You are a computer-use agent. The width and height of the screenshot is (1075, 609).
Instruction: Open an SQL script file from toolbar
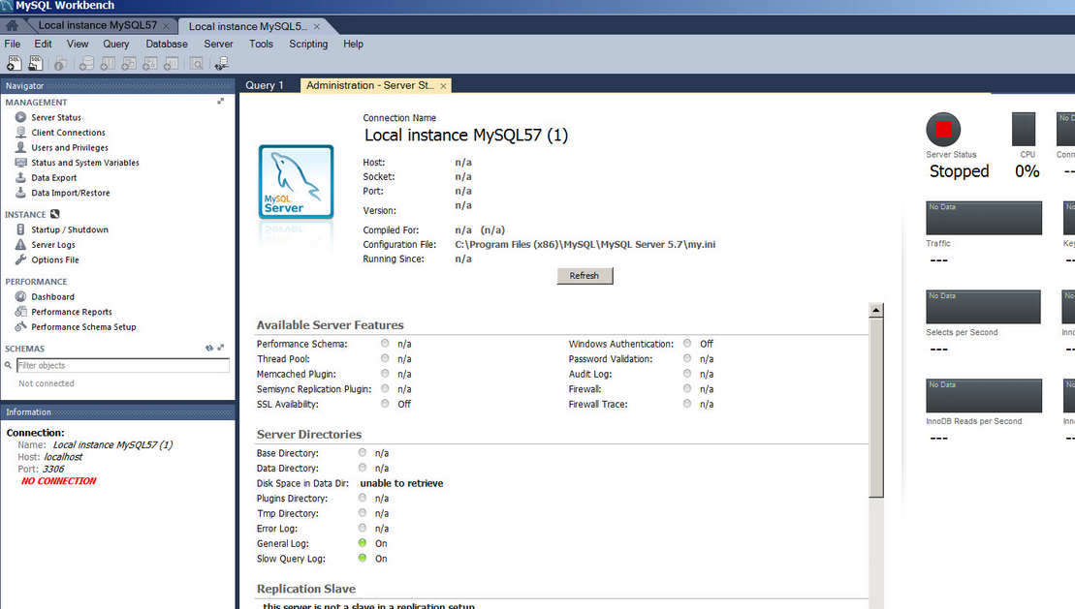[x=35, y=63]
